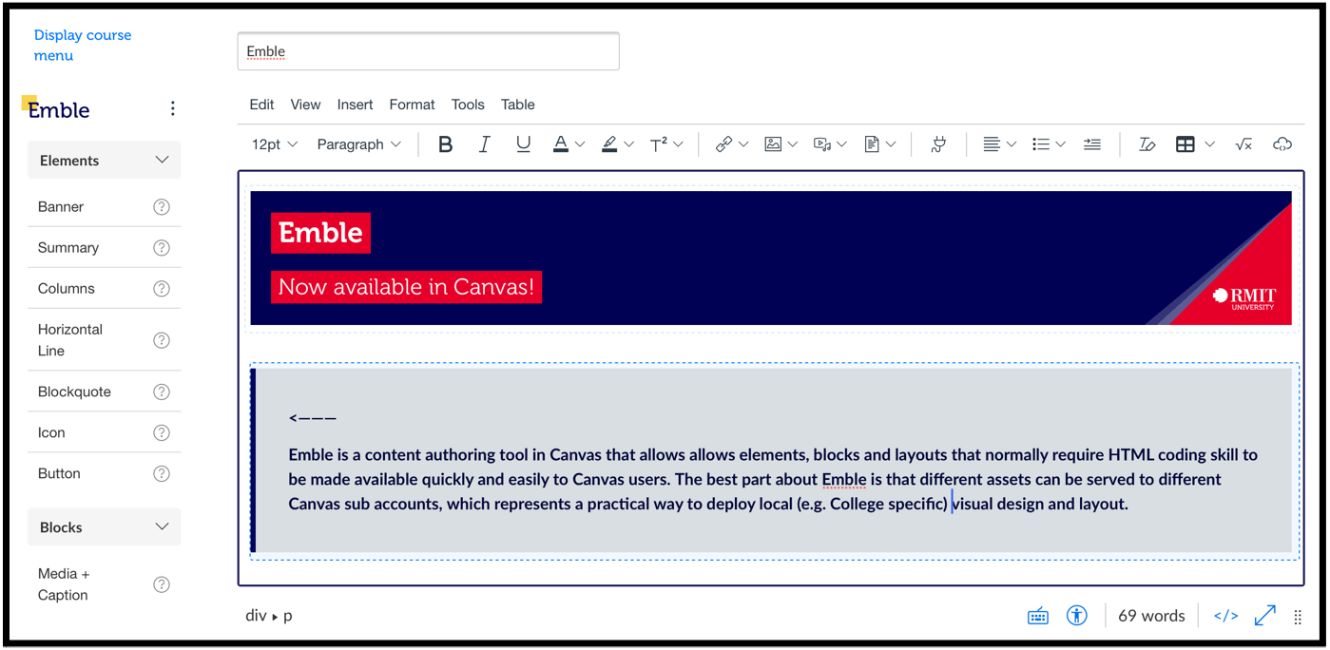
Task: Open the 12pt font size dropdown
Action: pyautogui.click(x=273, y=143)
